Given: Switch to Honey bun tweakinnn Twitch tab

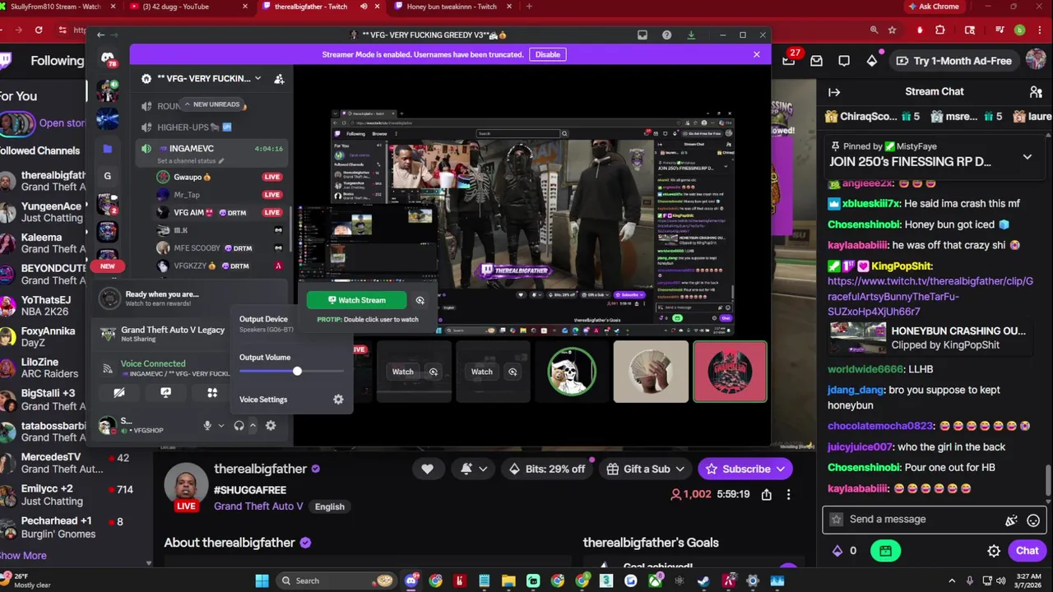Looking at the screenshot, I should tap(452, 7).
